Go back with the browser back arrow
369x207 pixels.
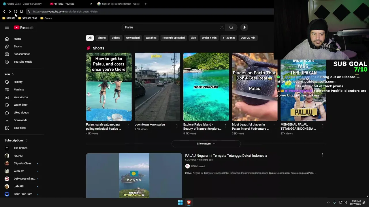[4, 11]
